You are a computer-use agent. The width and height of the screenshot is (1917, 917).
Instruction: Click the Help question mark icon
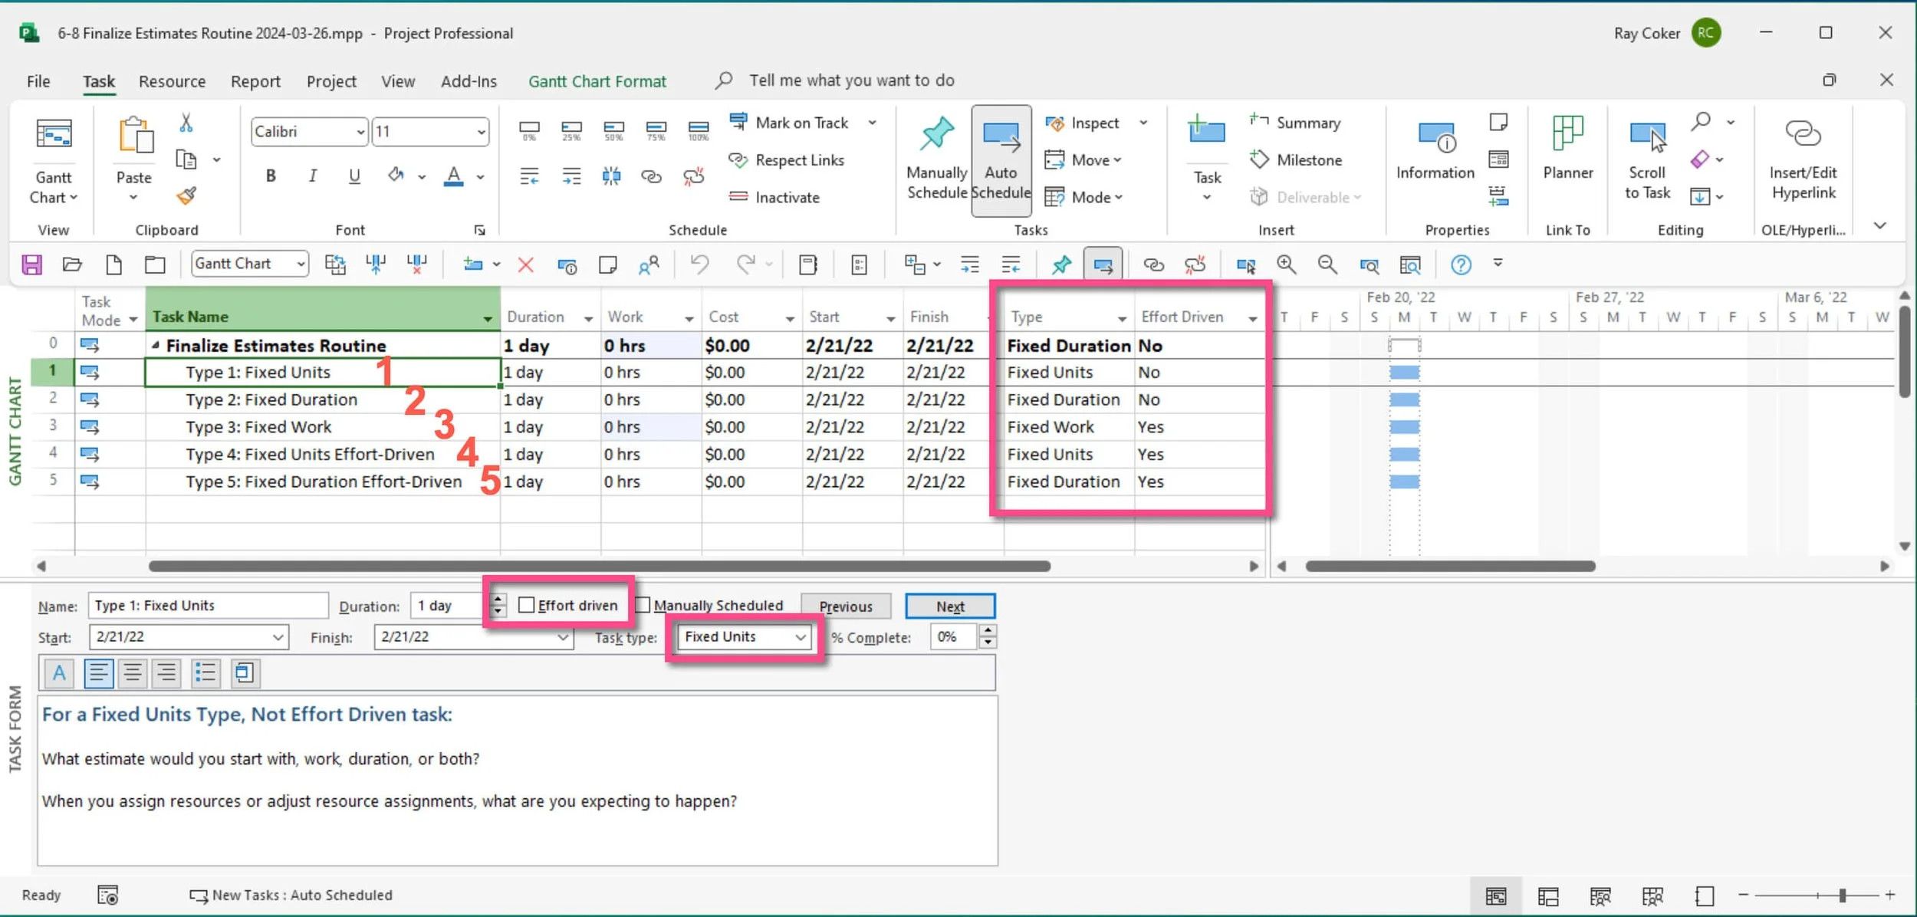[1461, 265]
